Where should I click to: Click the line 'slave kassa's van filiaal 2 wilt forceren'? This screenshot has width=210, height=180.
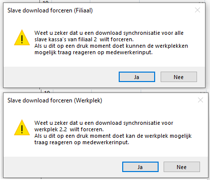(84, 39)
